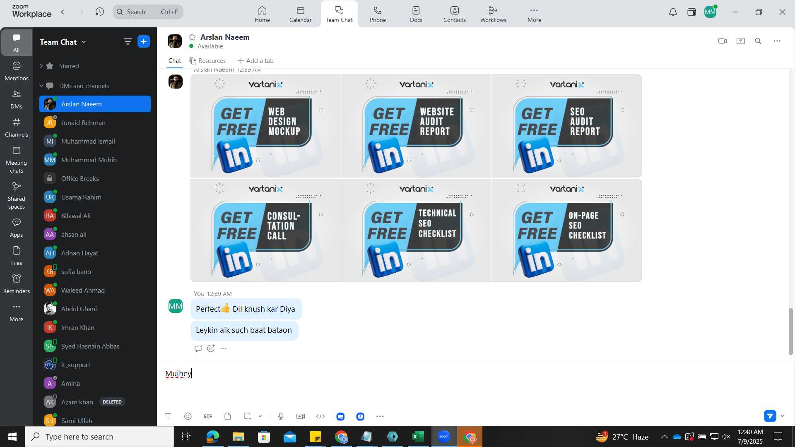The image size is (795, 447).
Task: Open more composer tools ellipsis
Action: coord(380,416)
